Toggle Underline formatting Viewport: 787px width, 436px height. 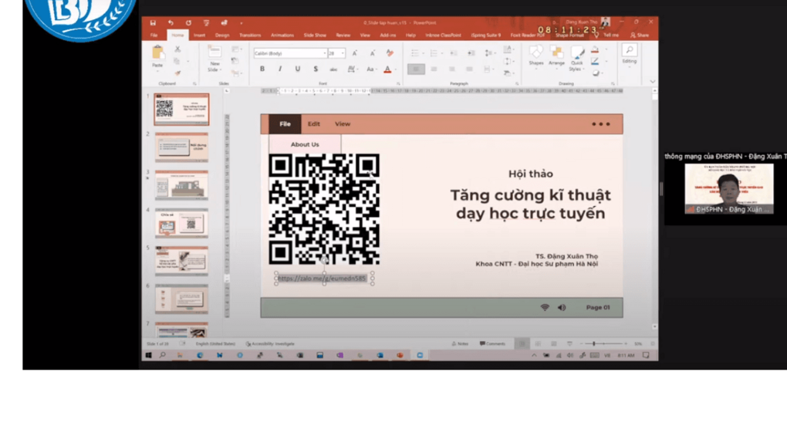point(298,69)
